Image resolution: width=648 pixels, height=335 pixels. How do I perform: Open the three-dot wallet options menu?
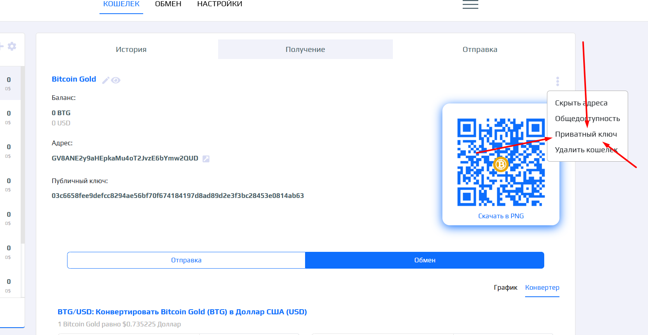point(557,81)
